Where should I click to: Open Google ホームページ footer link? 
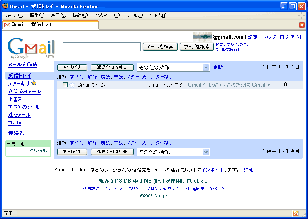[x=205, y=188]
